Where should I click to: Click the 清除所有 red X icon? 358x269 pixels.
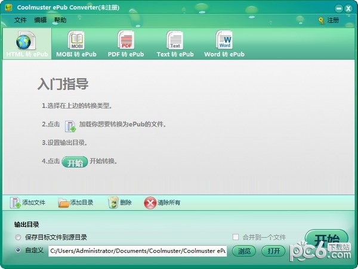tap(150, 203)
